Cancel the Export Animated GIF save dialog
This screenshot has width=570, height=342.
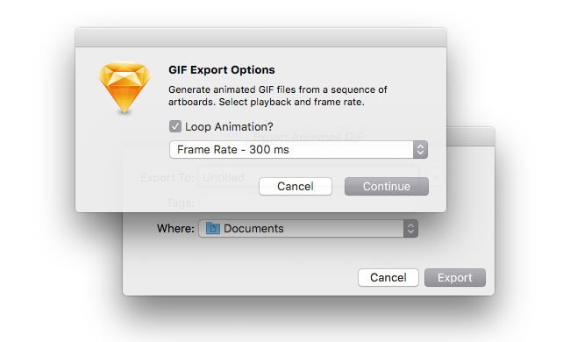(x=388, y=277)
